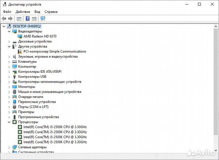Collapse the DESKTOP-0H699QJ root node
Viewport: 219px width, 160px height.
(4, 26)
